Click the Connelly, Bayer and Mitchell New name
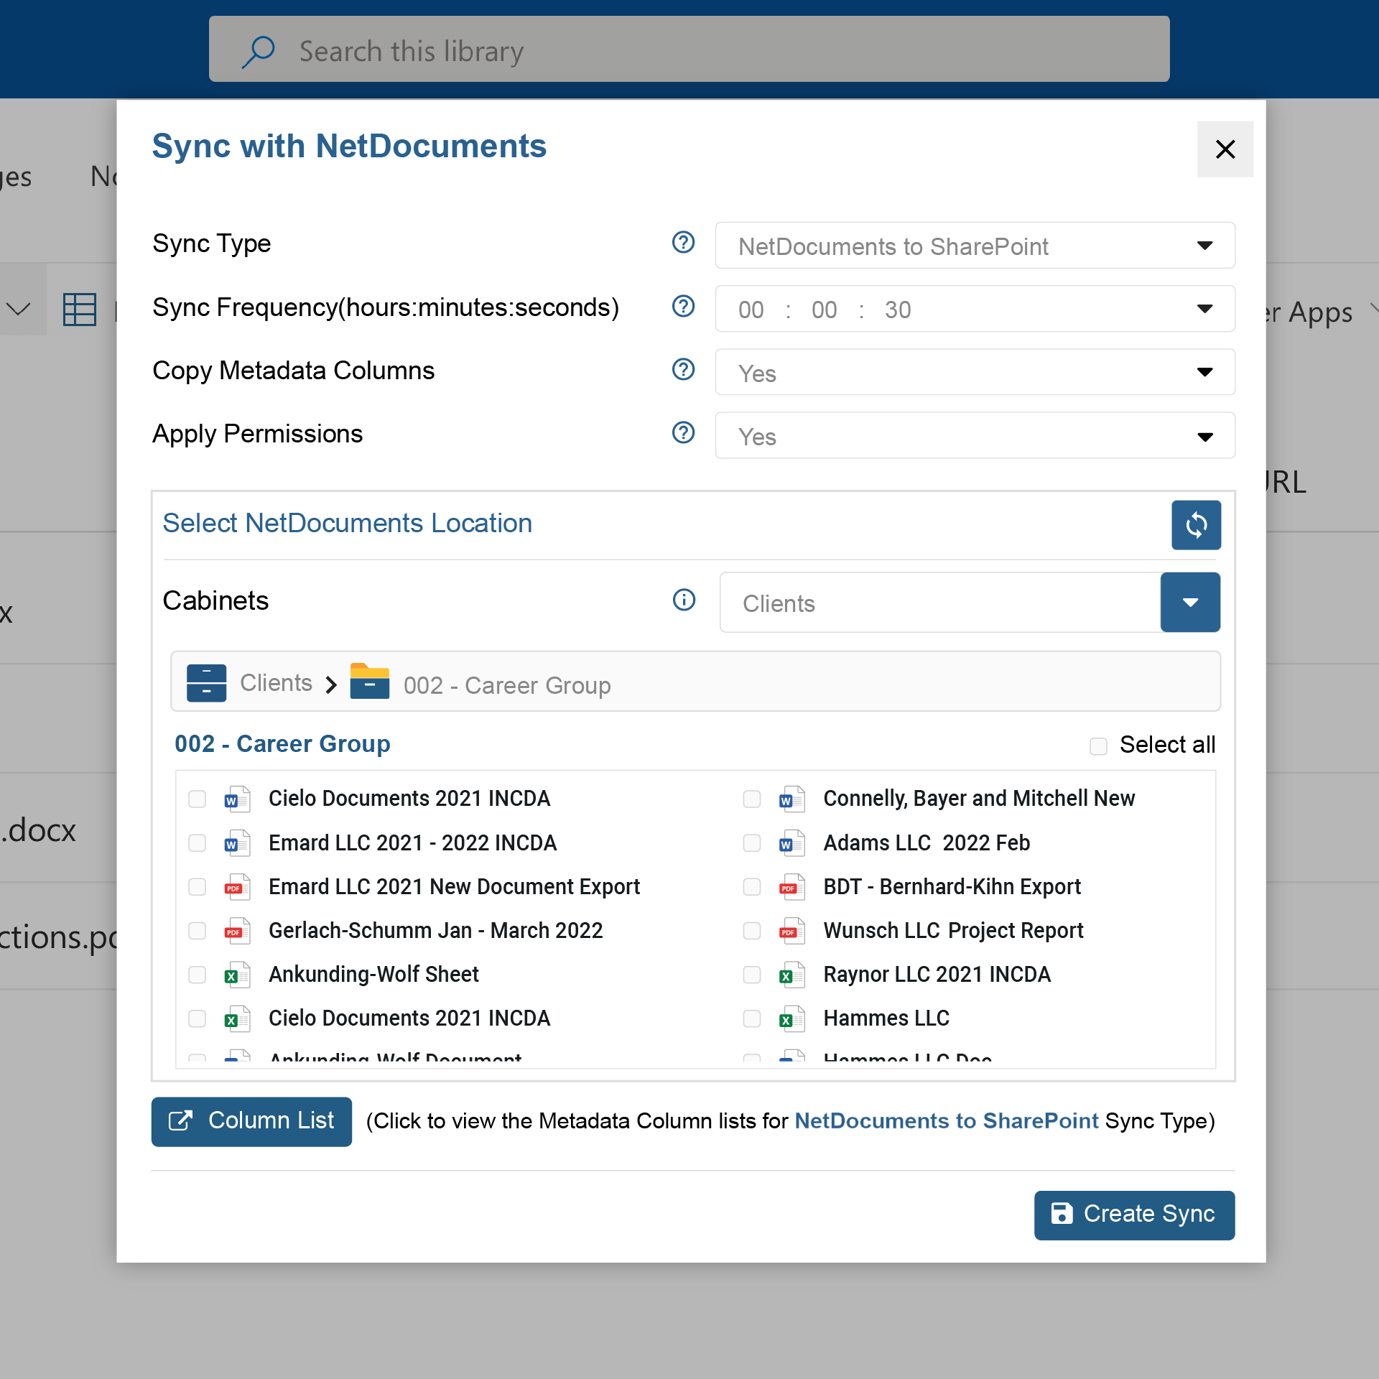1379x1379 pixels. pos(979,799)
